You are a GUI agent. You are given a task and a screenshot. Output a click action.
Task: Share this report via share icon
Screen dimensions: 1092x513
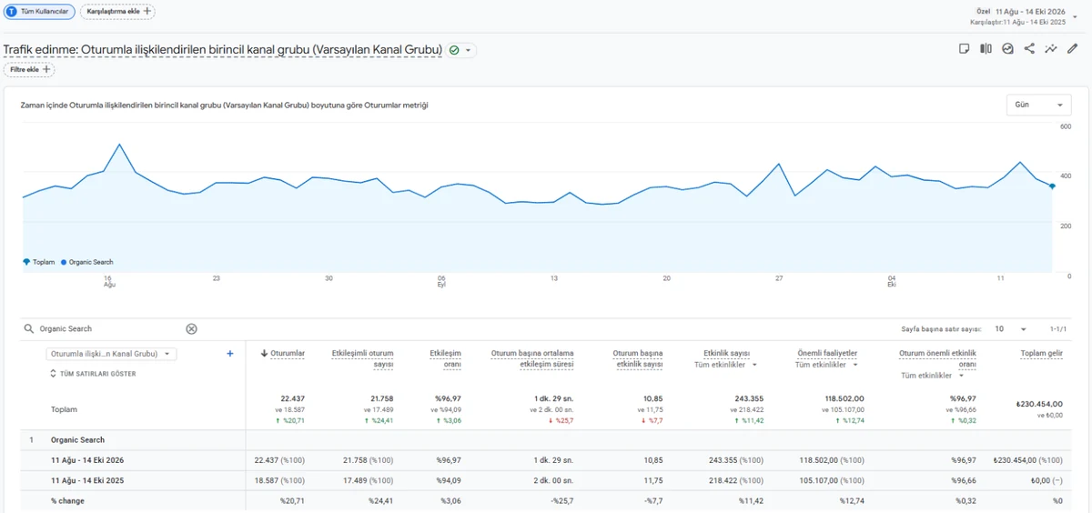tap(1029, 49)
